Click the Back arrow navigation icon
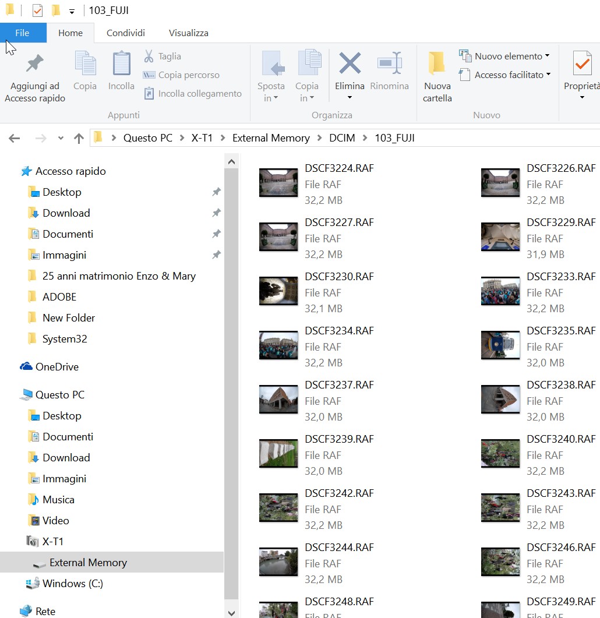Viewport: 600px width, 618px height. [x=15, y=138]
